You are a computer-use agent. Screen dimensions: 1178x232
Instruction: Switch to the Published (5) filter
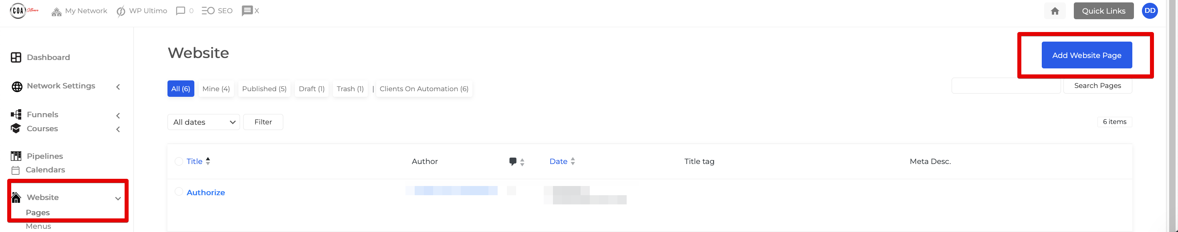(x=264, y=88)
